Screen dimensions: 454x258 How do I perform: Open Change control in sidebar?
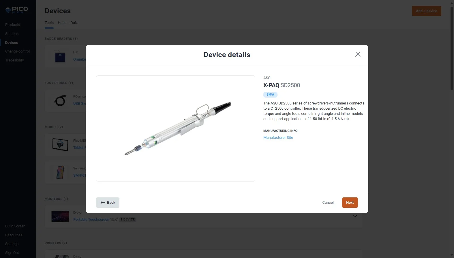point(17,51)
